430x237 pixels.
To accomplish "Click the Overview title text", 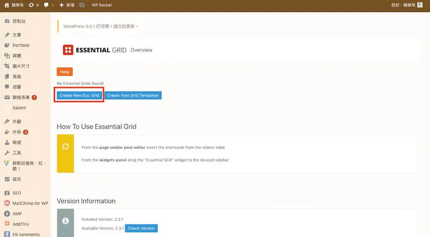I will pos(141,50).
